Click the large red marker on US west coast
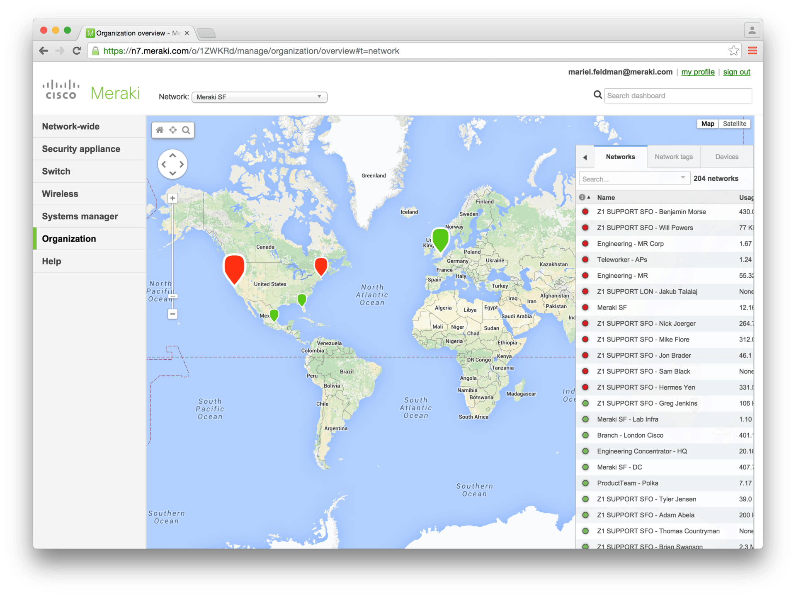The height and width of the screenshot is (596, 796). [234, 269]
